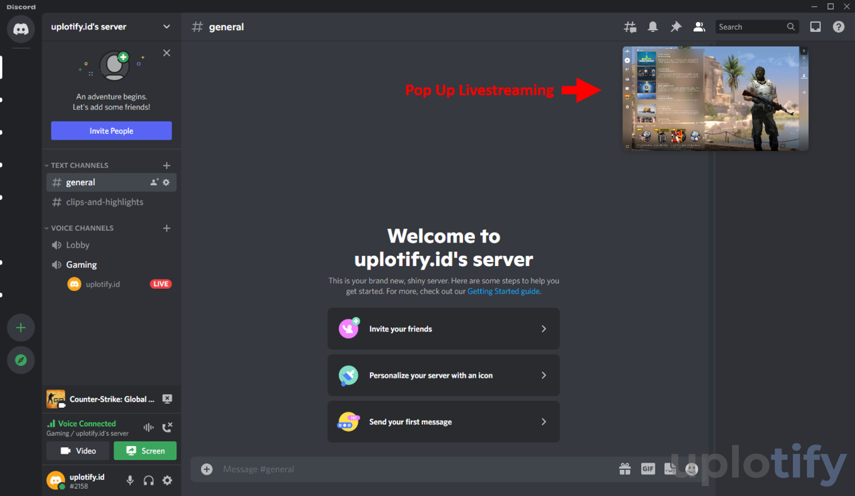
Task: Add a server with plus icon
Action: point(21,328)
